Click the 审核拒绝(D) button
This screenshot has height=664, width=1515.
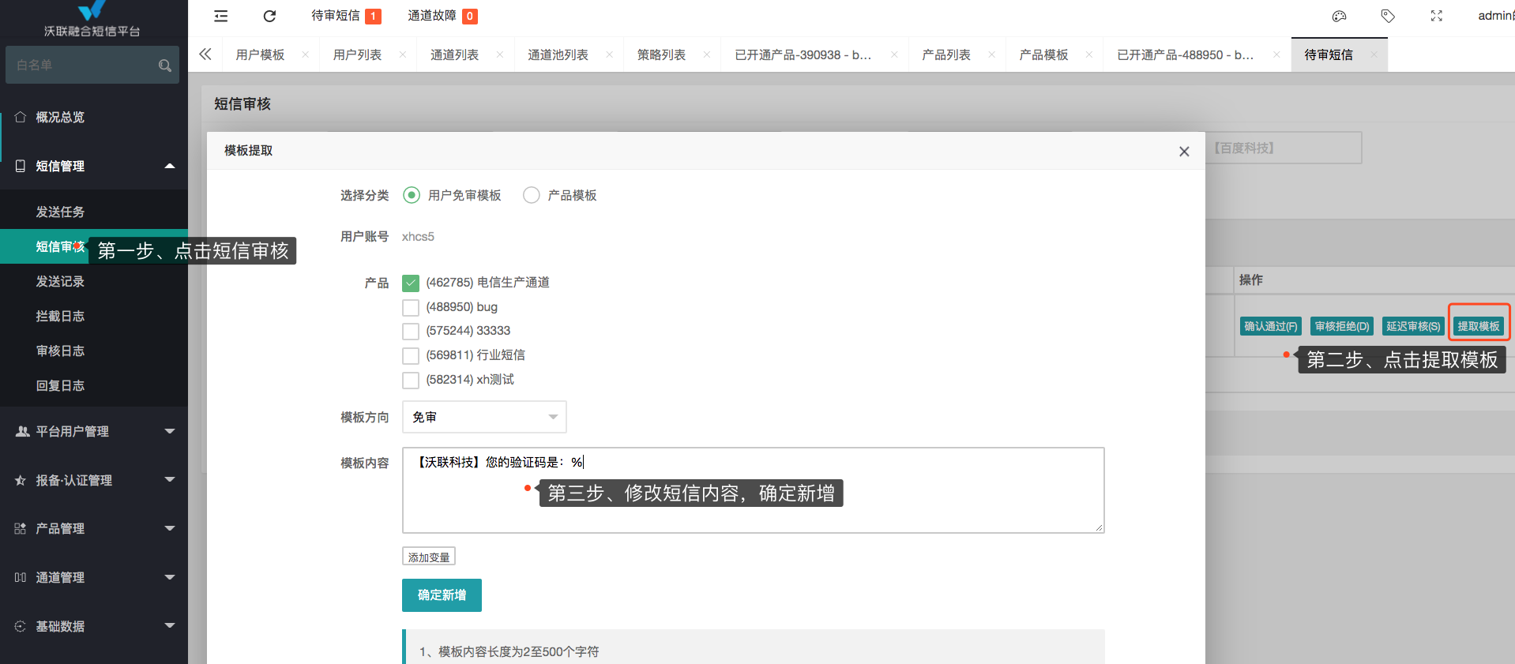(1342, 326)
